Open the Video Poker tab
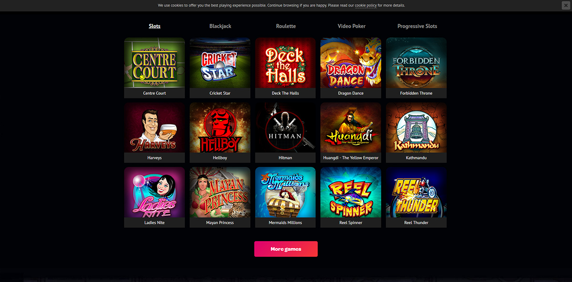Screen dimensions: 572x282 [x=351, y=26]
